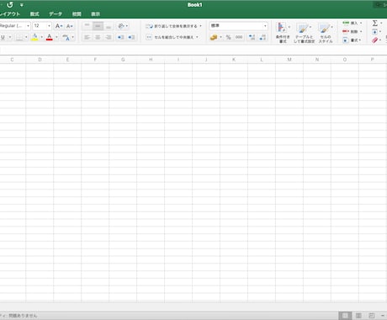Switch to page break preview in status bar
387x320 pixels.
pyautogui.click(x=371, y=316)
